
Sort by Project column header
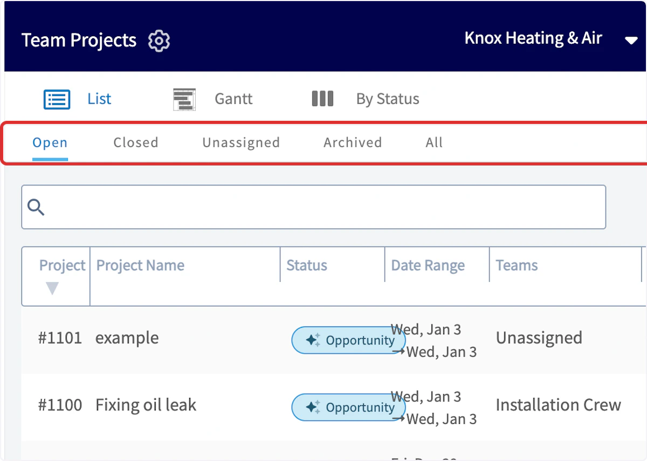(x=62, y=265)
